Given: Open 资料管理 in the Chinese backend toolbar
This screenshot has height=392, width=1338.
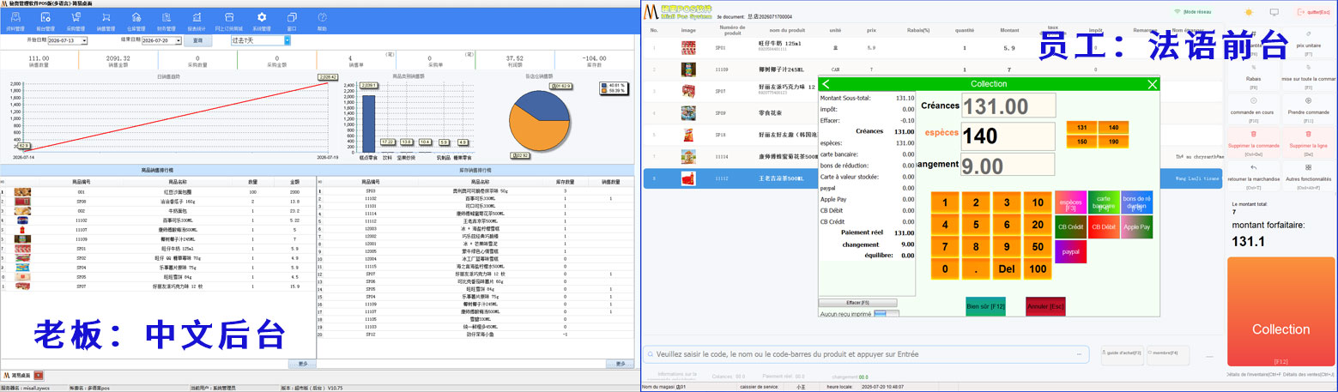Looking at the screenshot, I should pyautogui.click(x=15, y=20).
